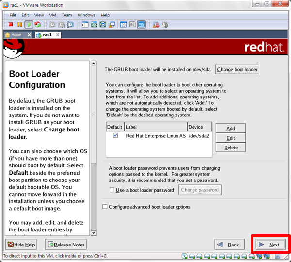Click the Default column header
291x262 pixels.
(x=115, y=127)
